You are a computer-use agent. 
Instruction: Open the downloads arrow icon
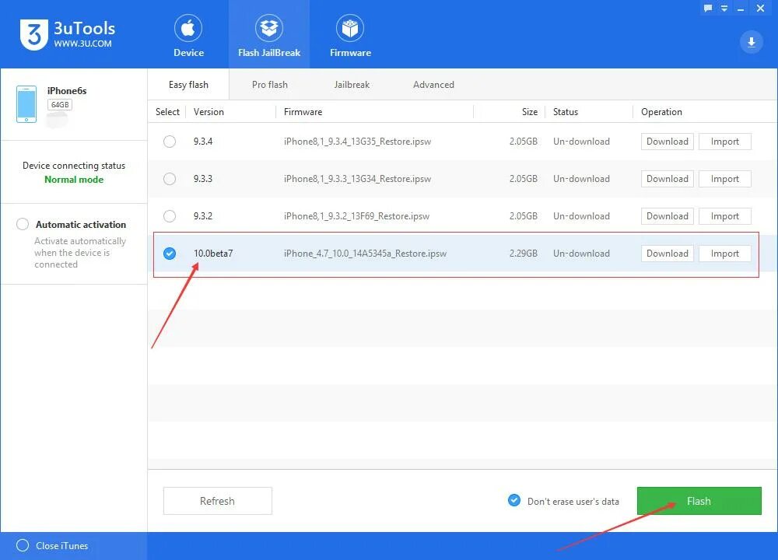tap(752, 42)
